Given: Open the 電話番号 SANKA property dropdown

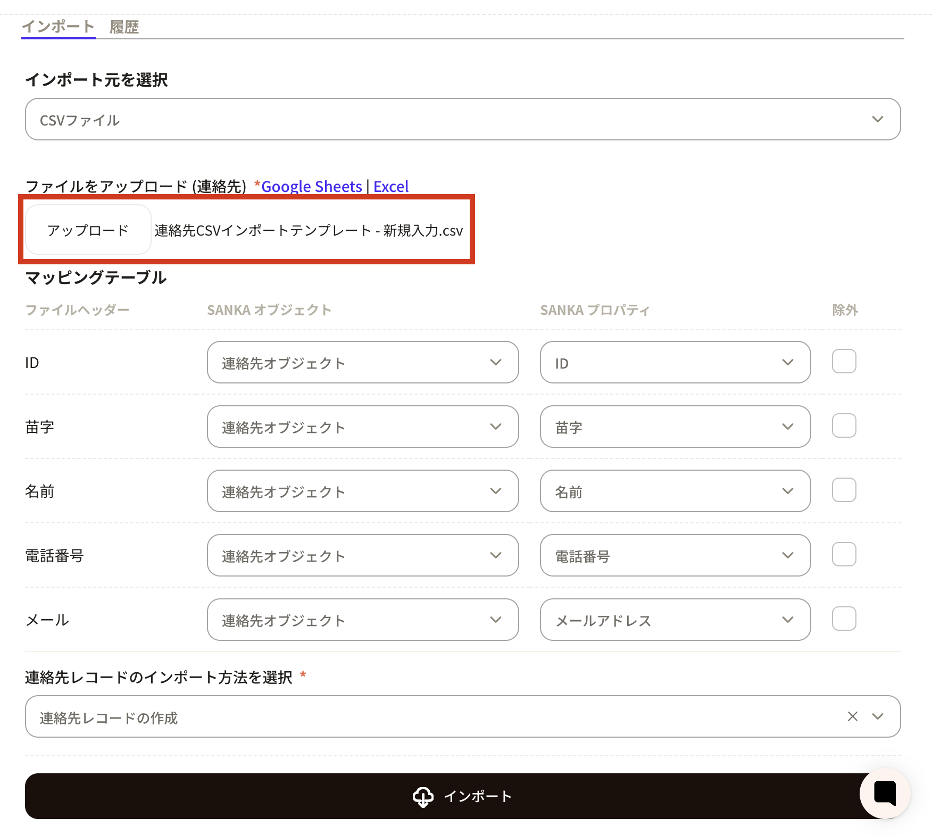Looking at the screenshot, I should pos(675,555).
